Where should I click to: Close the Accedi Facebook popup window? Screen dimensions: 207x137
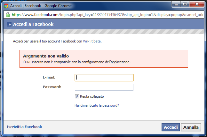point(197,4)
